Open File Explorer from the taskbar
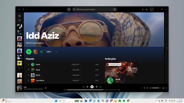184x103 pixels. (x=116, y=101)
